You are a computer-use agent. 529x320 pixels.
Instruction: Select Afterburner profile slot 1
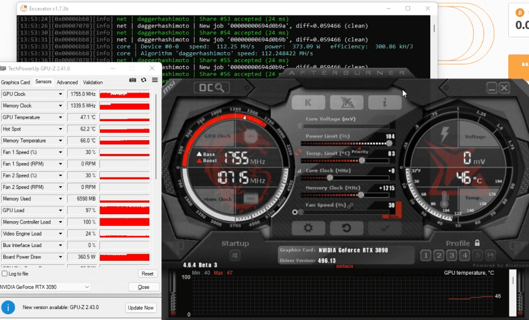(x=426, y=256)
